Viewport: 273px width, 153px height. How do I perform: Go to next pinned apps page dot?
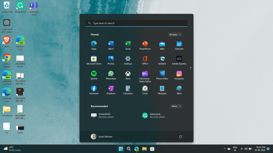click(191, 70)
